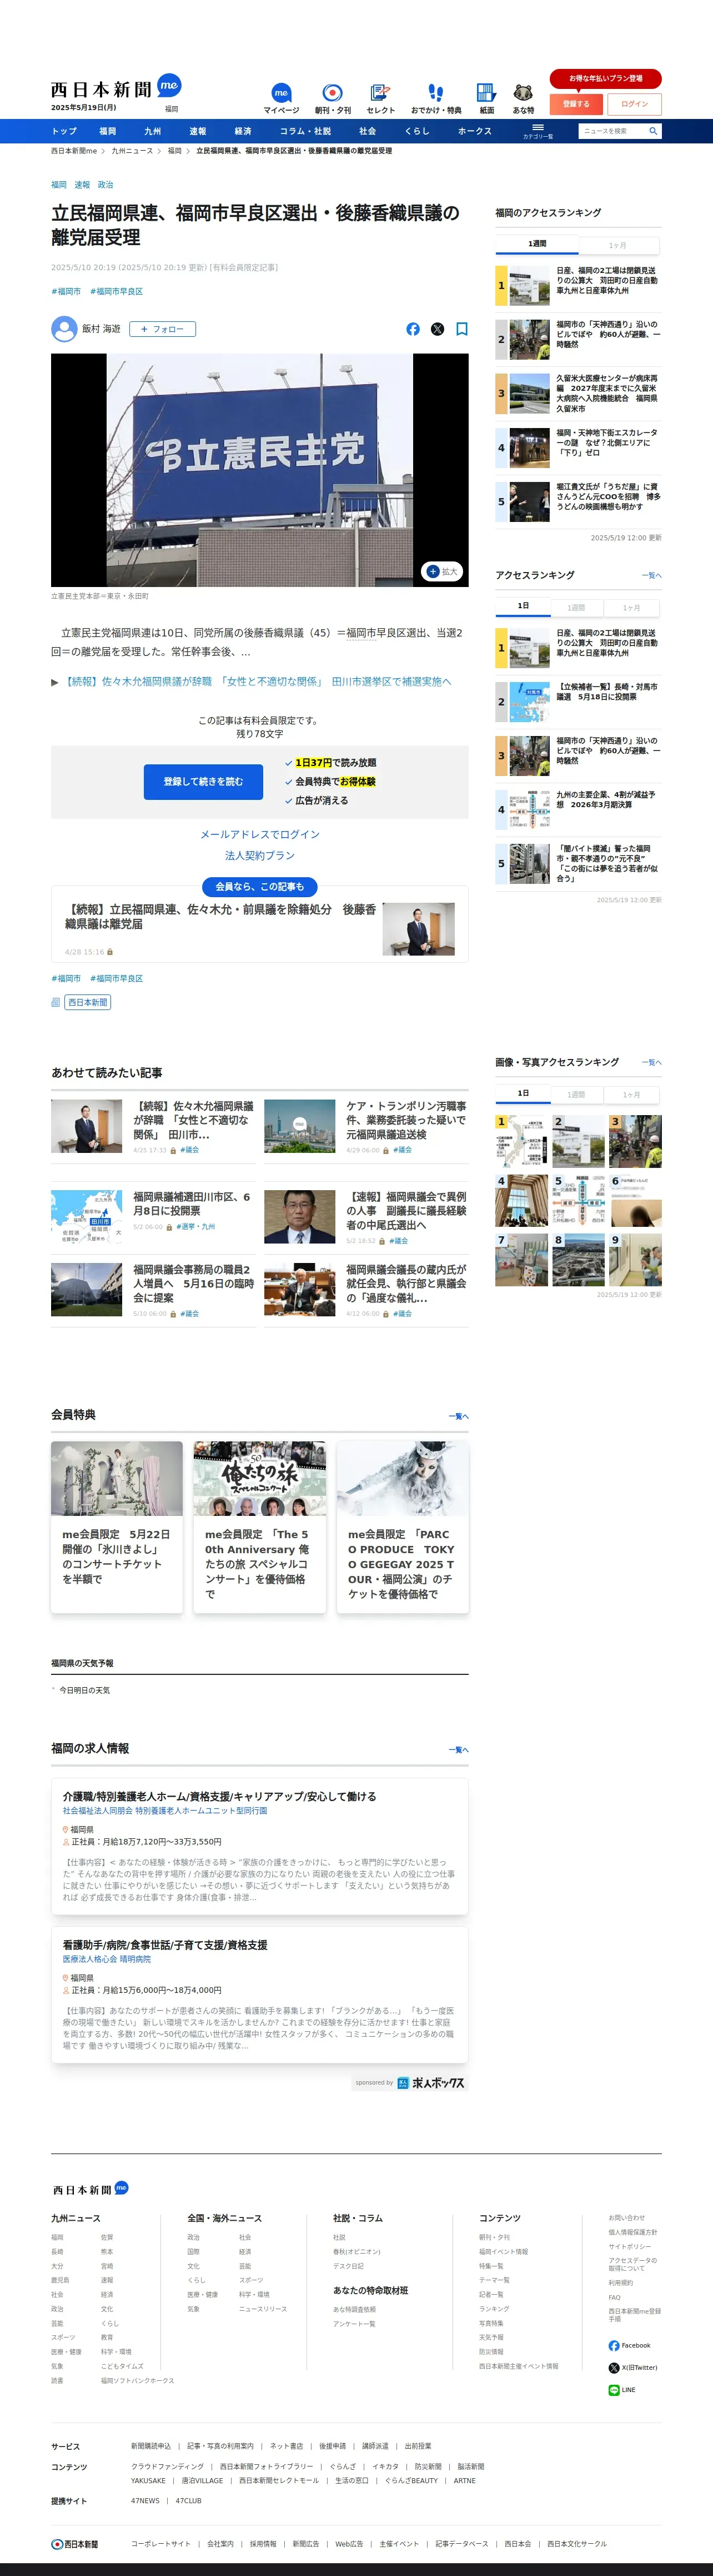
Task: Open 看護助手/病院 job listing
Action: tap(260, 1995)
